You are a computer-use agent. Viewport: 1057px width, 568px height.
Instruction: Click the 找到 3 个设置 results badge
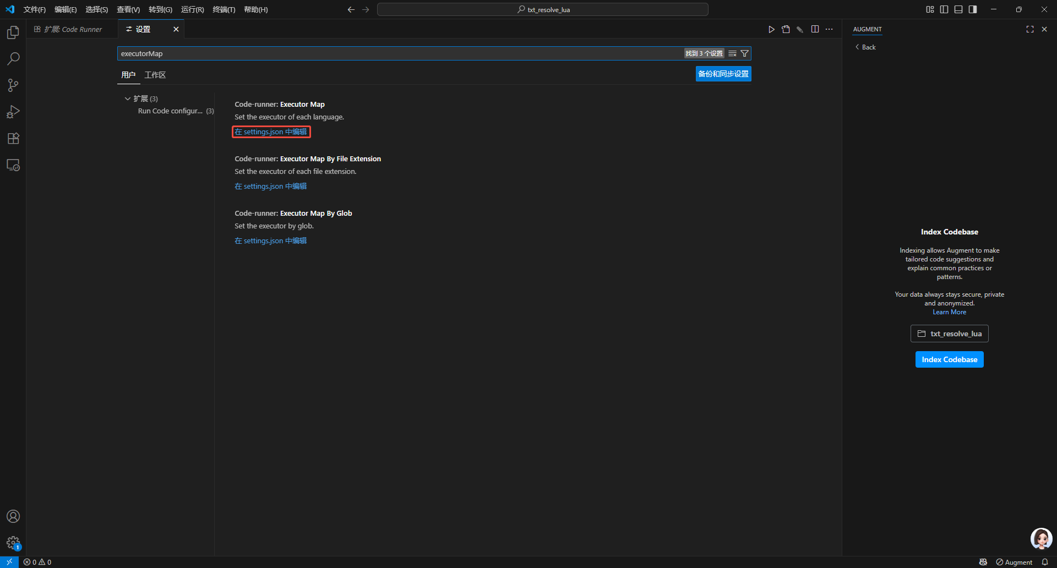(x=704, y=53)
